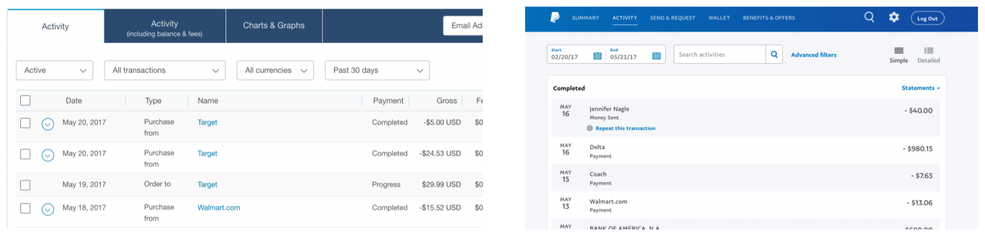
Task: Open the Statements dropdown link
Action: tap(921, 88)
